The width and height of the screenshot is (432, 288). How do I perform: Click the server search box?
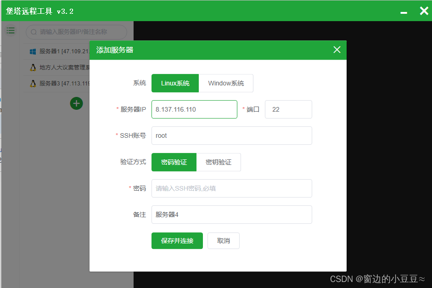(76, 32)
